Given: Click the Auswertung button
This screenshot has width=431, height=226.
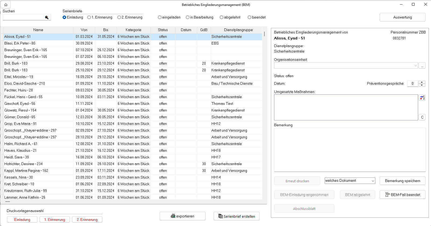Looking at the screenshot, I should point(402,17).
